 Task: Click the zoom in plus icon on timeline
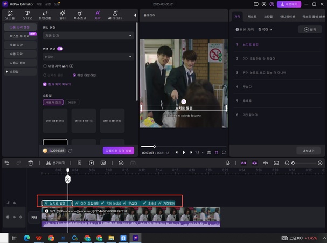point(320,163)
